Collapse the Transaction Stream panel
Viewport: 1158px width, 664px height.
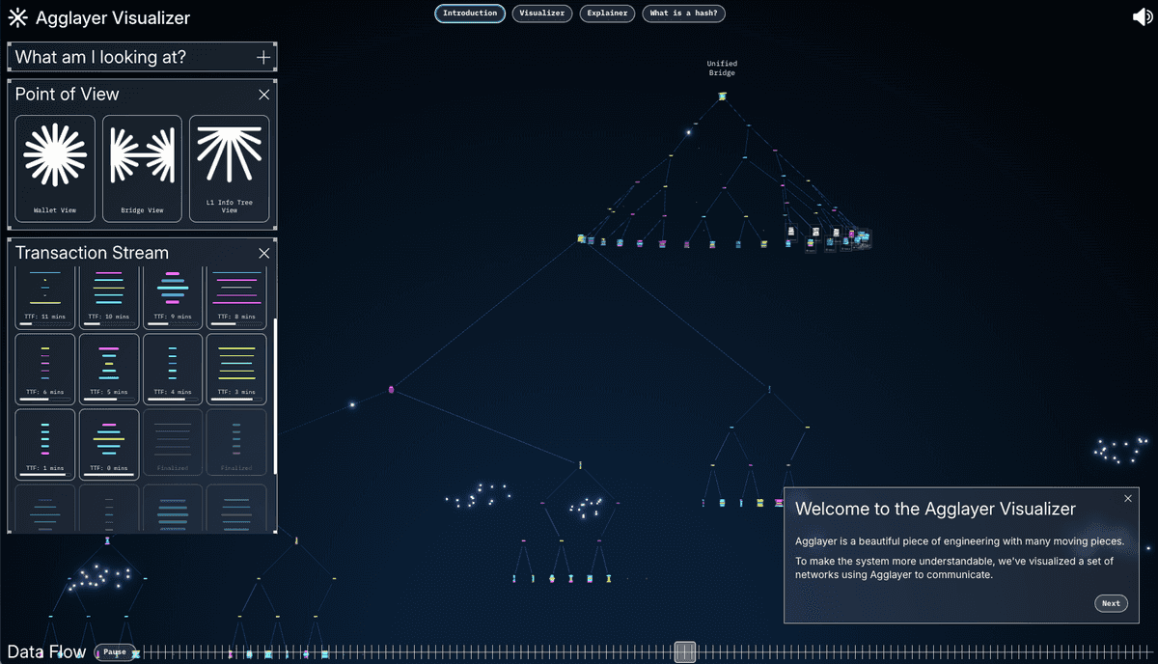pos(264,253)
